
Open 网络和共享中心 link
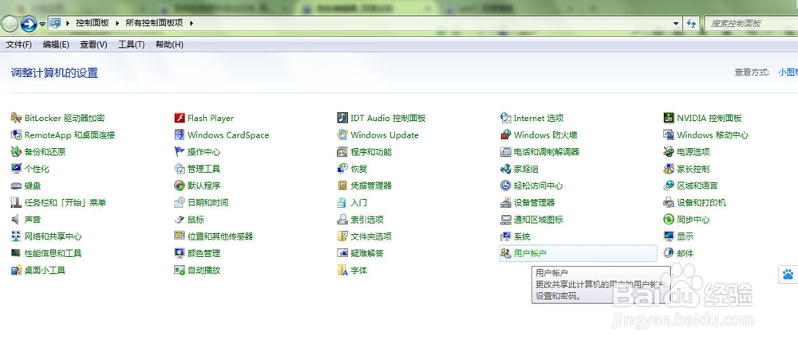(x=53, y=236)
